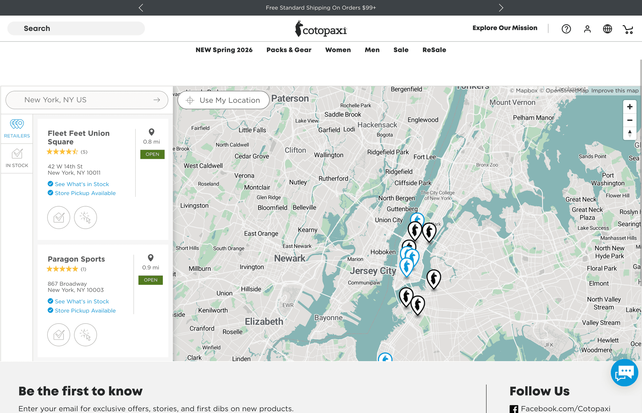Click the Use My Location button
This screenshot has height=413, width=642.
click(x=223, y=100)
